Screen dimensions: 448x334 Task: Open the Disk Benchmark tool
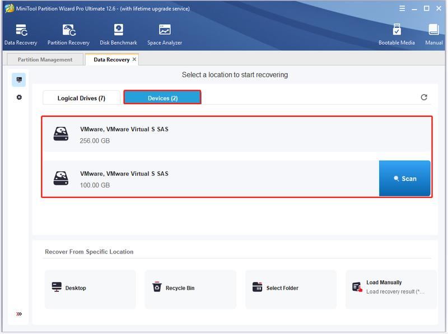(118, 35)
